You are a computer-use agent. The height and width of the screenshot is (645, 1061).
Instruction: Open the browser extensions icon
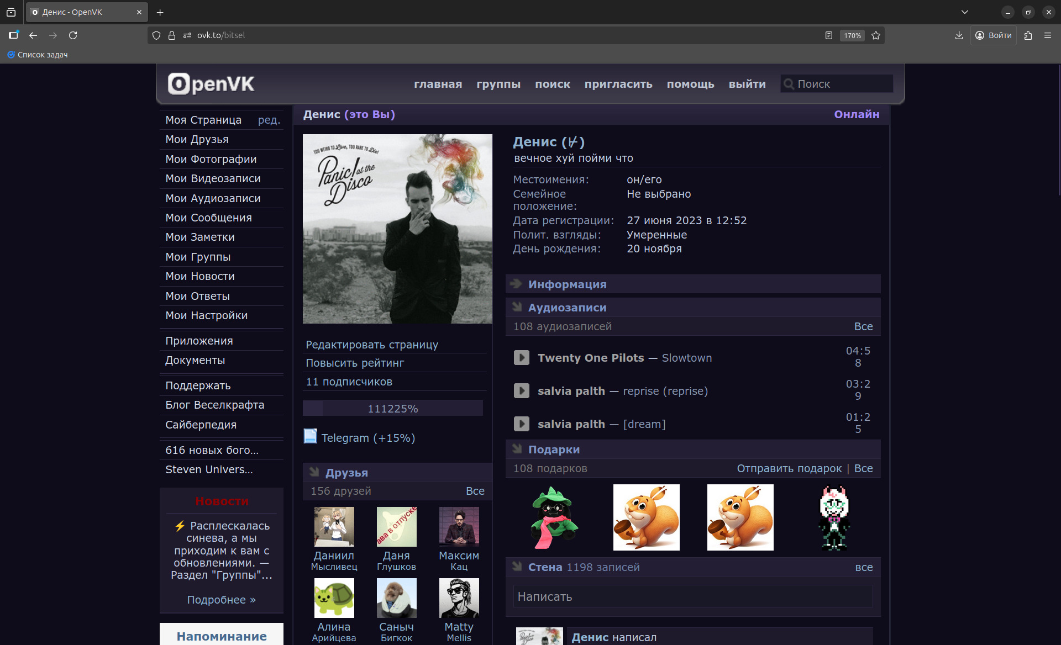click(x=1028, y=35)
